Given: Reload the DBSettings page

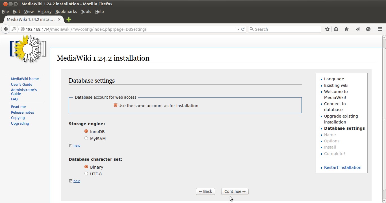Looking at the screenshot, I should coord(243,29).
